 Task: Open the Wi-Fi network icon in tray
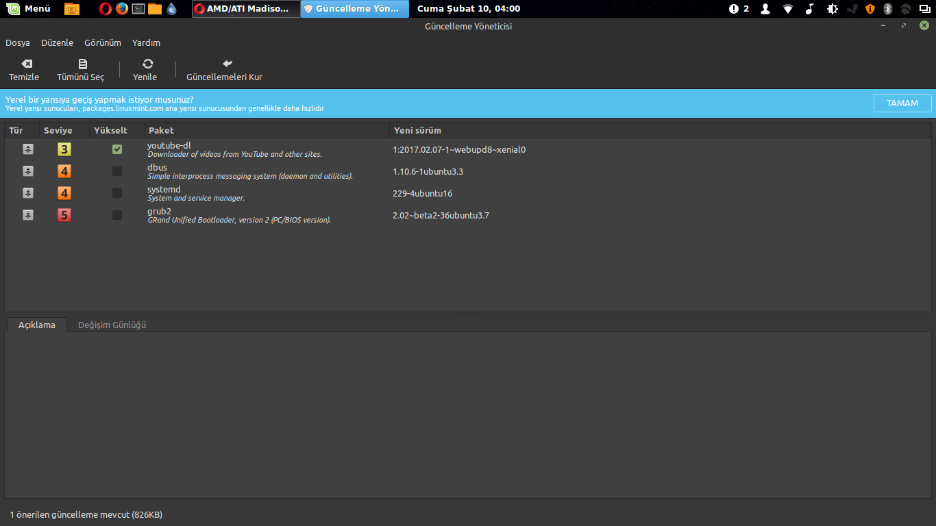[788, 9]
